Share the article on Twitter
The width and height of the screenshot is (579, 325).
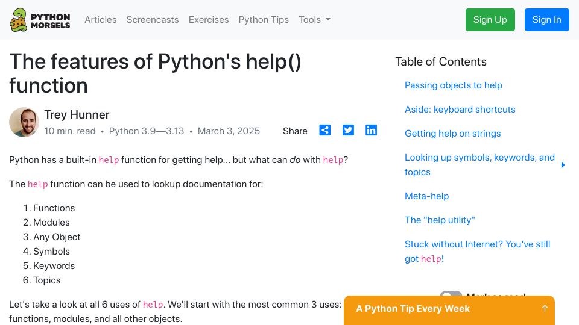point(348,130)
